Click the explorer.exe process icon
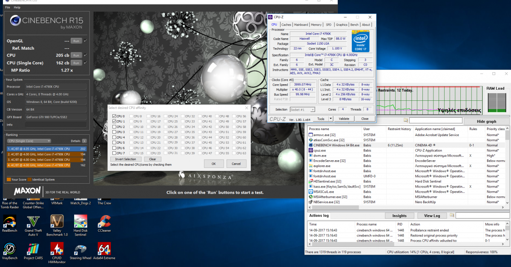The width and height of the screenshot is (511, 267). pyautogui.click(x=310, y=166)
